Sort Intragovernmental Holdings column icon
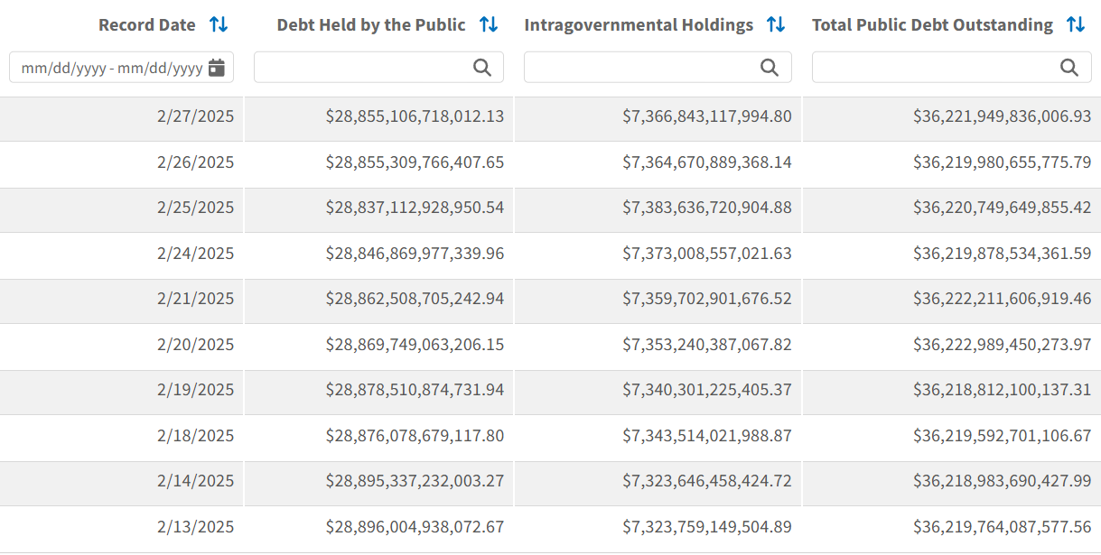 (776, 25)
